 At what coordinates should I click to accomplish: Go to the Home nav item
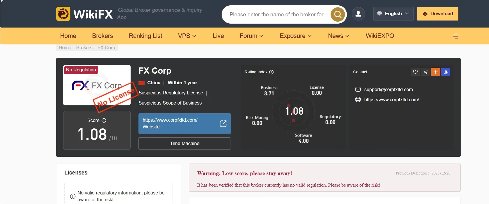[x=68, y=36]
